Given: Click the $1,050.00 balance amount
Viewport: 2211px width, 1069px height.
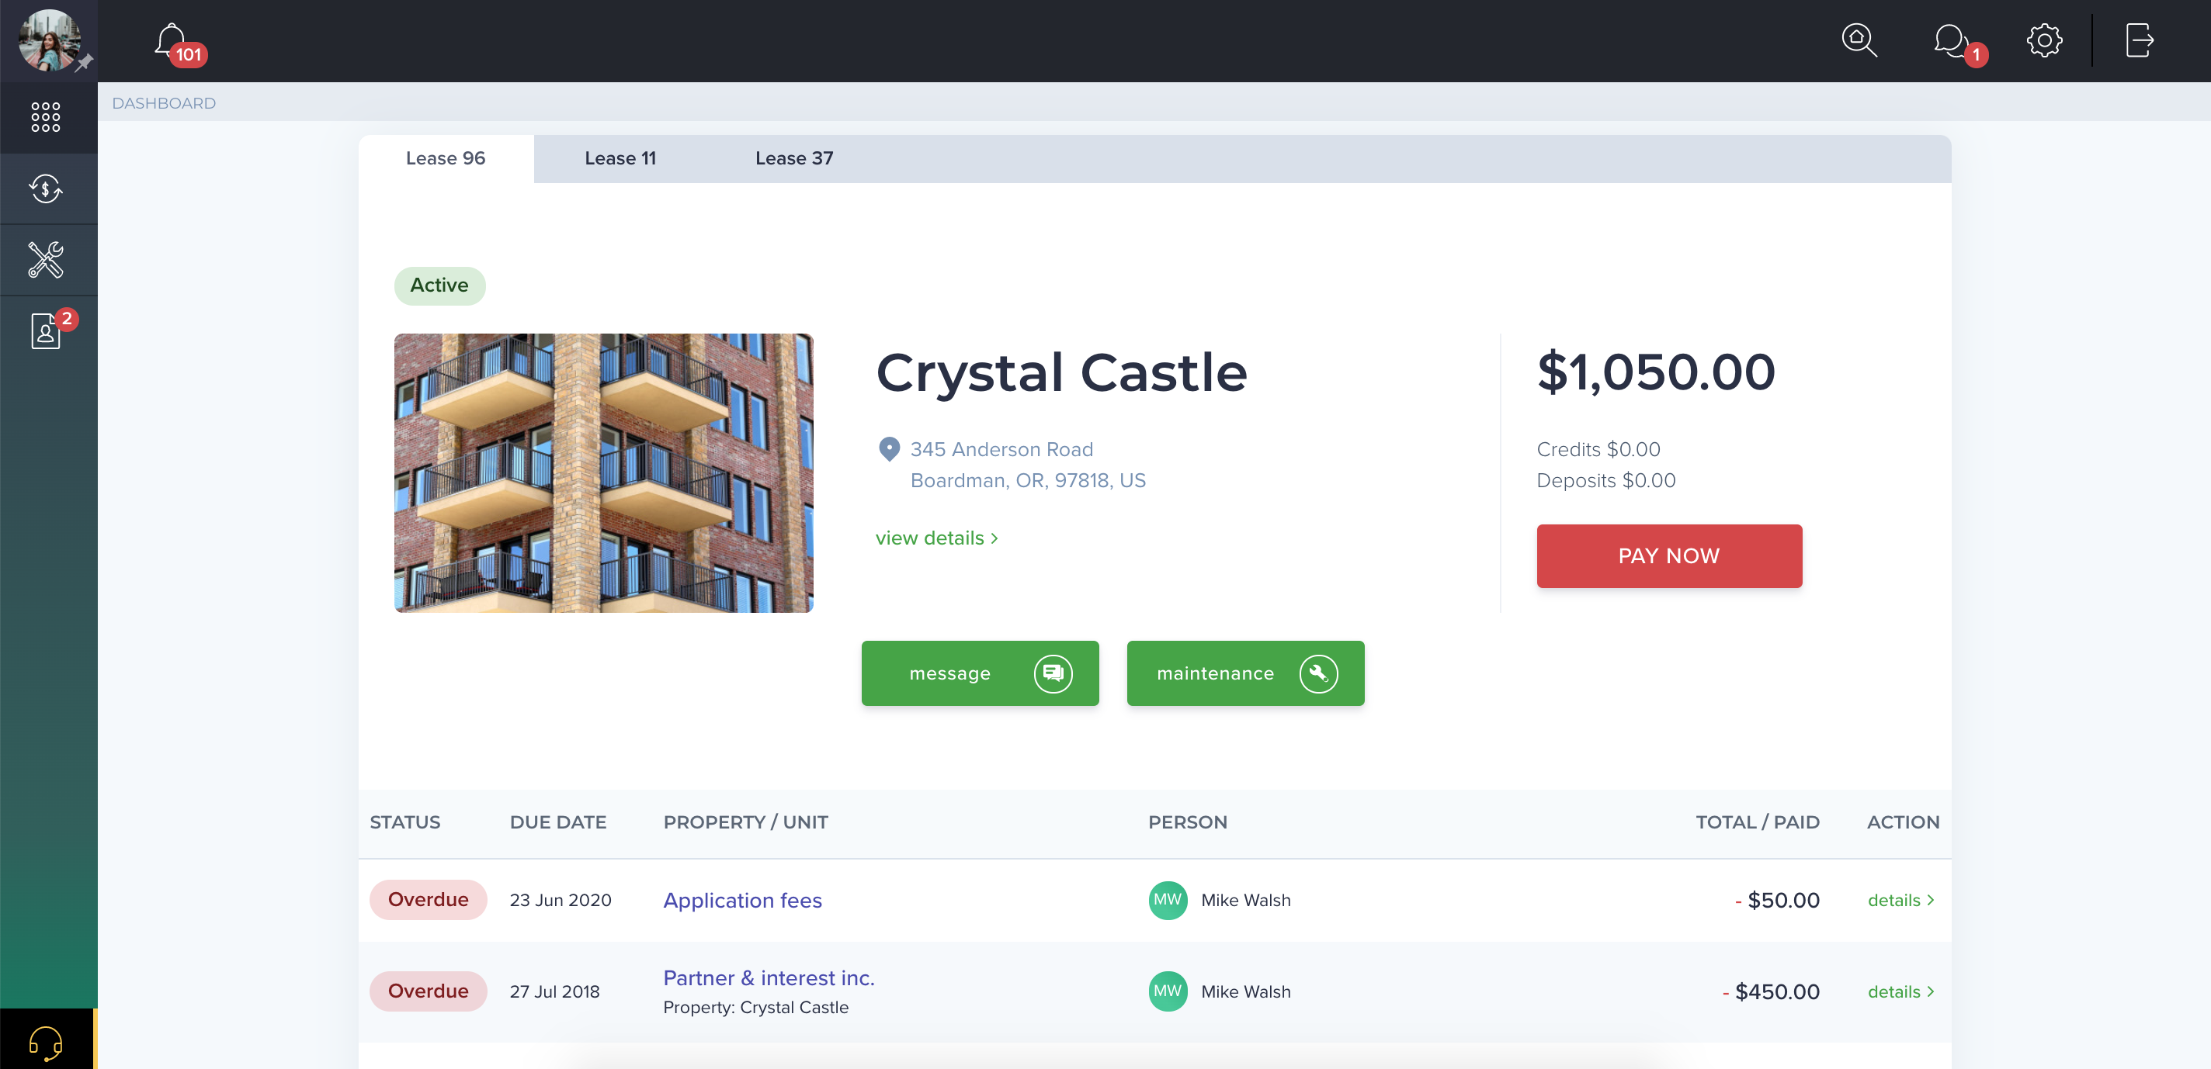Looking at the screenshot, I should [x=1655, y=372].
